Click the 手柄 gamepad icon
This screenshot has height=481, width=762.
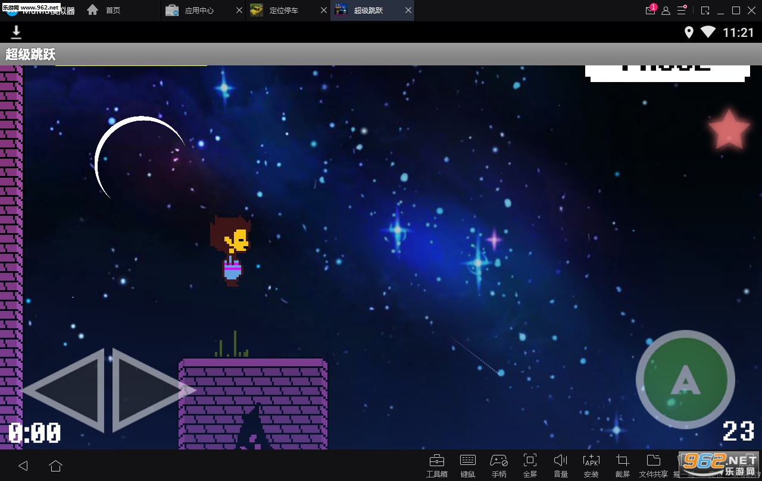(x=498, y=465)
